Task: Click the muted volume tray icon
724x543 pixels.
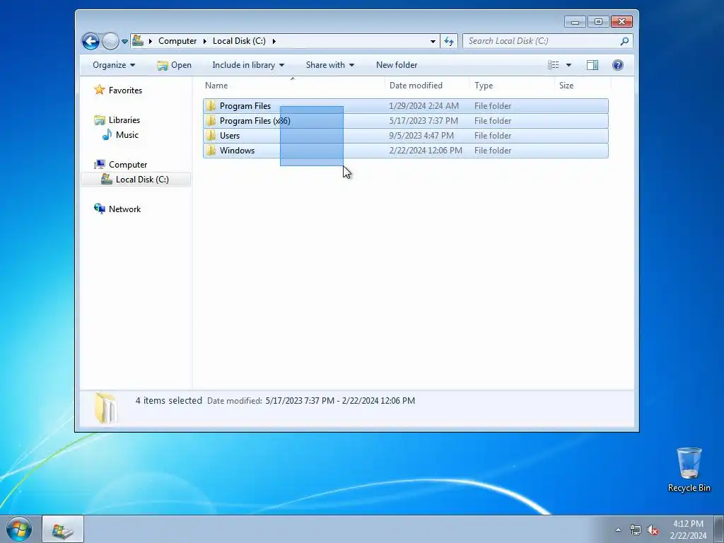Action: (653, 530)
